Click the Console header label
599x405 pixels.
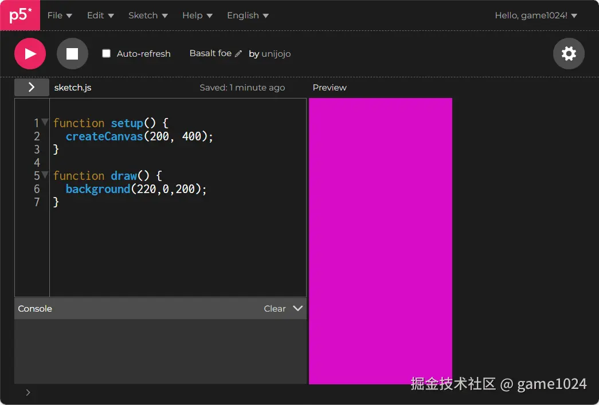click(35, 308)
